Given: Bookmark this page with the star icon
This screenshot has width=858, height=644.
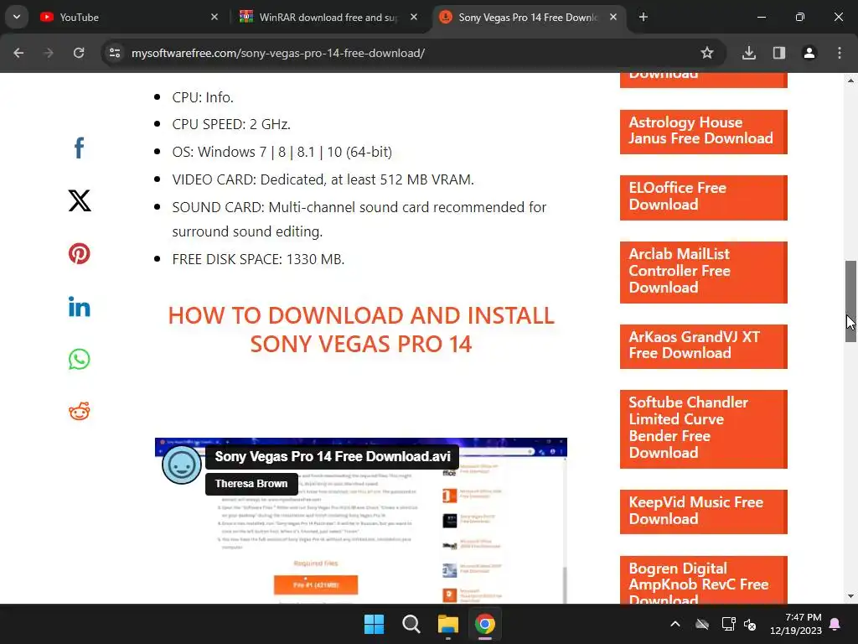Looking at the screenshot, I should [x=707, y=53].
